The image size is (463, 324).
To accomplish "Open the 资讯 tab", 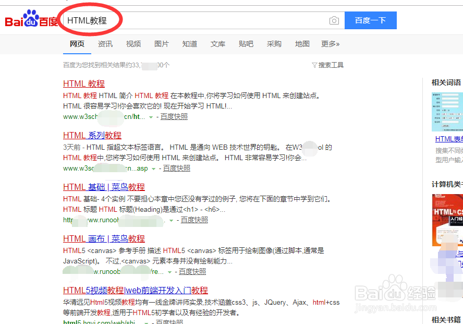I will pos(105,44).
